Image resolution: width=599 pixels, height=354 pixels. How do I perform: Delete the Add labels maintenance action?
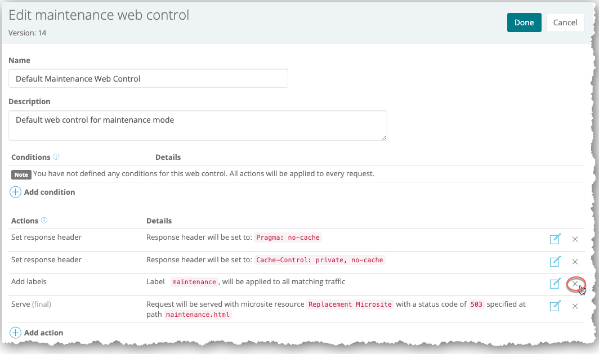[x=575, y=284]
